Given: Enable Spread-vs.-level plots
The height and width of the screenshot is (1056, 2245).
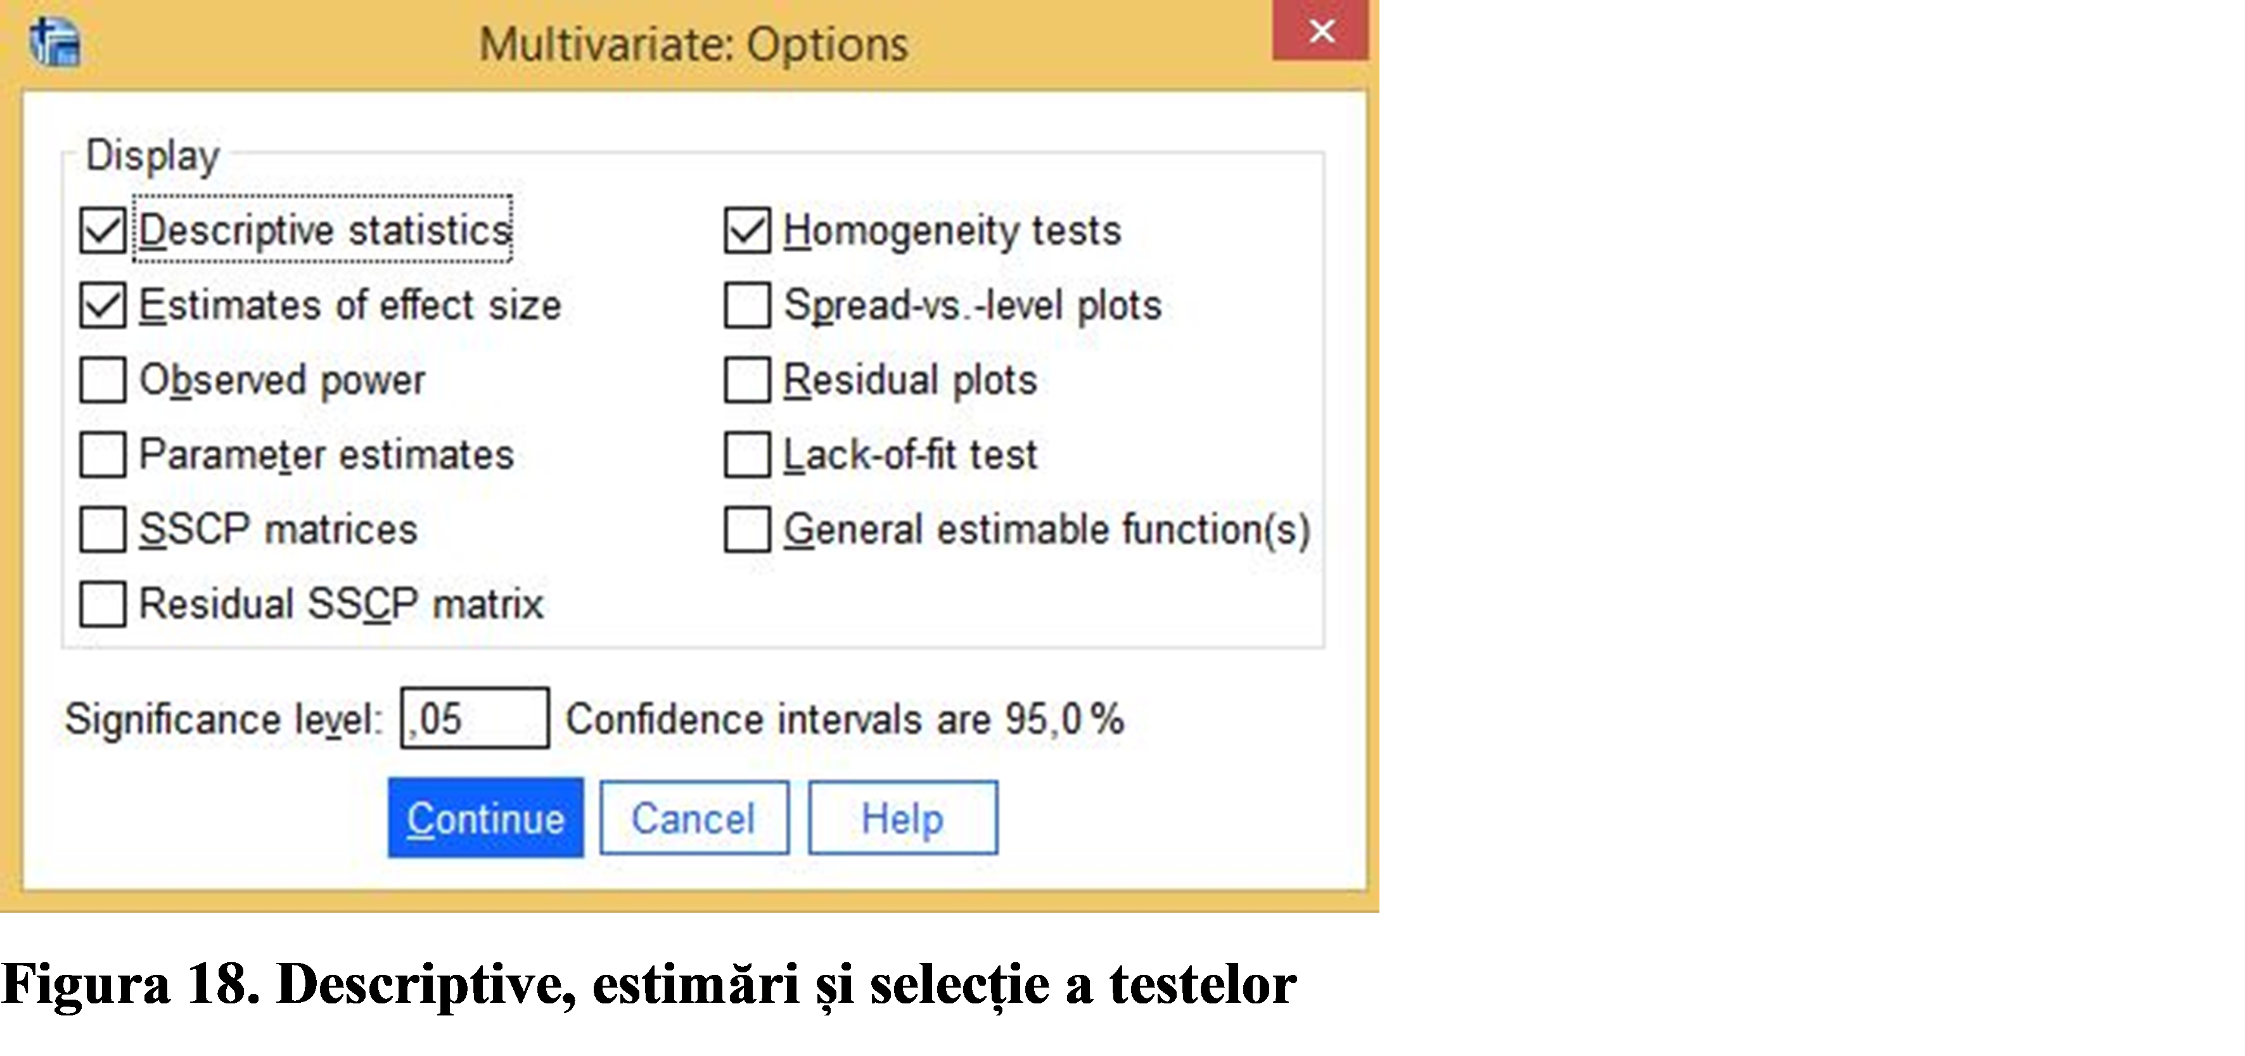Looking at the screenshot, I should pyautogui.click(x=748, y=305).
